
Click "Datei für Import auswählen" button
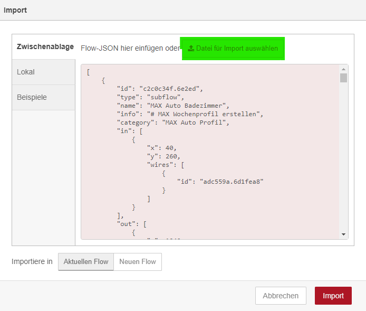click(233, 49)
